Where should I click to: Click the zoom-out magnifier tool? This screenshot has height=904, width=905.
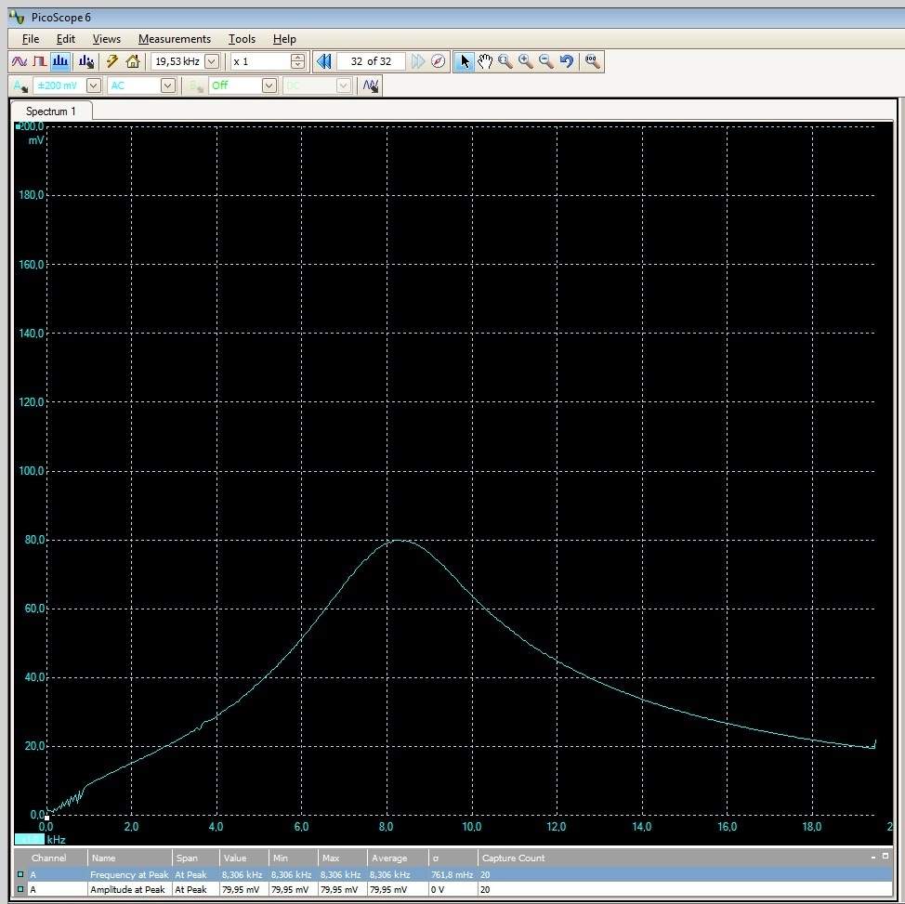(x=546, y=61)
